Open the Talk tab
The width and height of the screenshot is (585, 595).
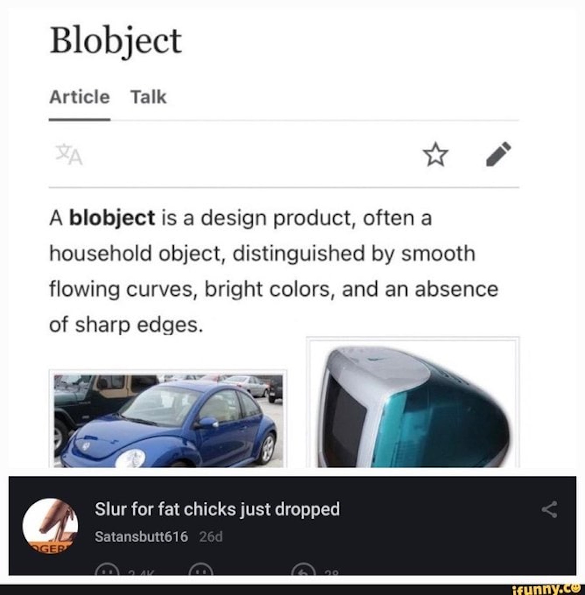point(149,97)
